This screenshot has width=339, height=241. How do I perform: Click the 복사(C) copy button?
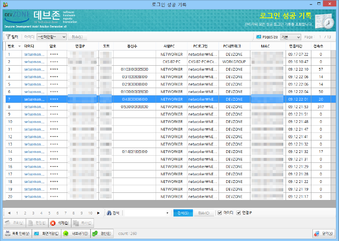(x=82, y=223)
